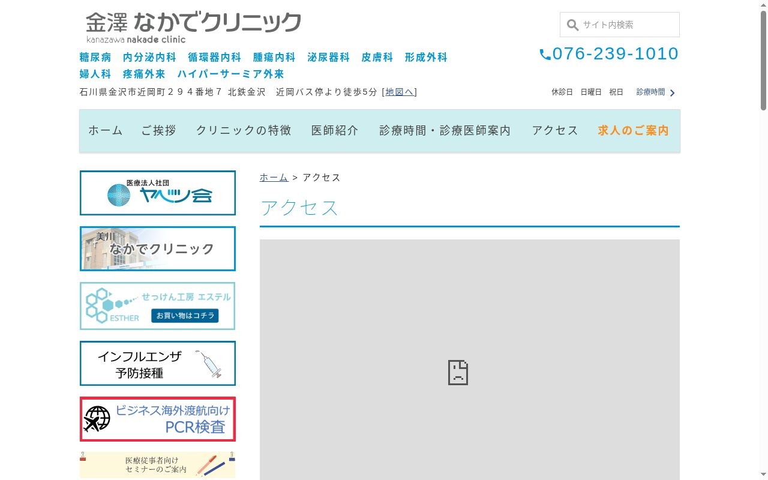Viewport: 768px width, 480px height.
Task: Click the scrollbar down arrow
Action: 763,475
